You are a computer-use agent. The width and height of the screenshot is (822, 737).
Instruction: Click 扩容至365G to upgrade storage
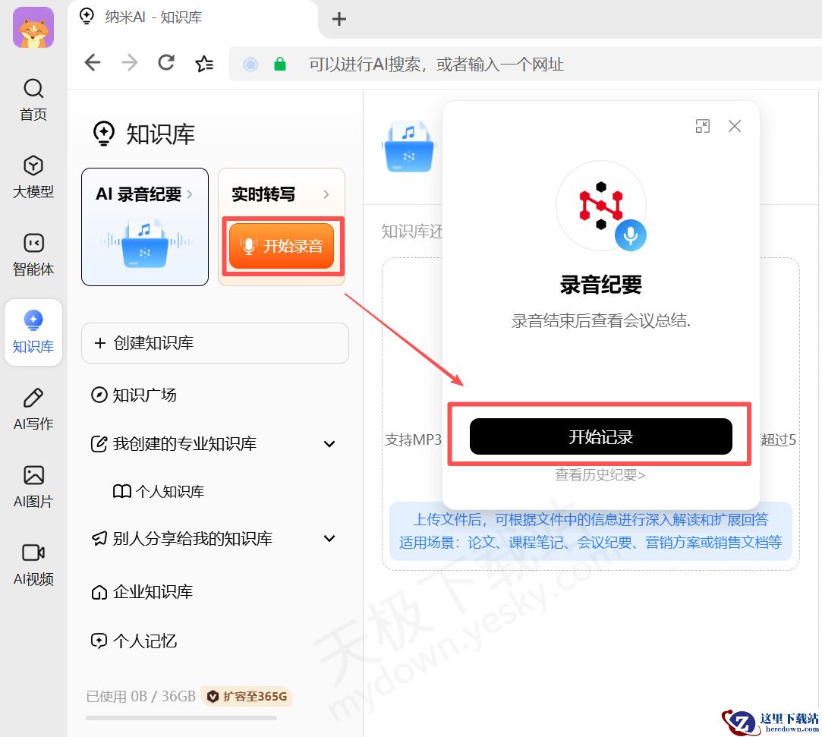[247, 696]
